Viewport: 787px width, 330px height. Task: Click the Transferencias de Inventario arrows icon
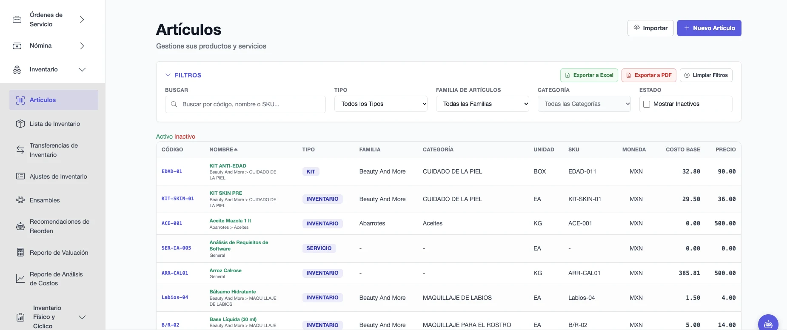pos(20,150)
